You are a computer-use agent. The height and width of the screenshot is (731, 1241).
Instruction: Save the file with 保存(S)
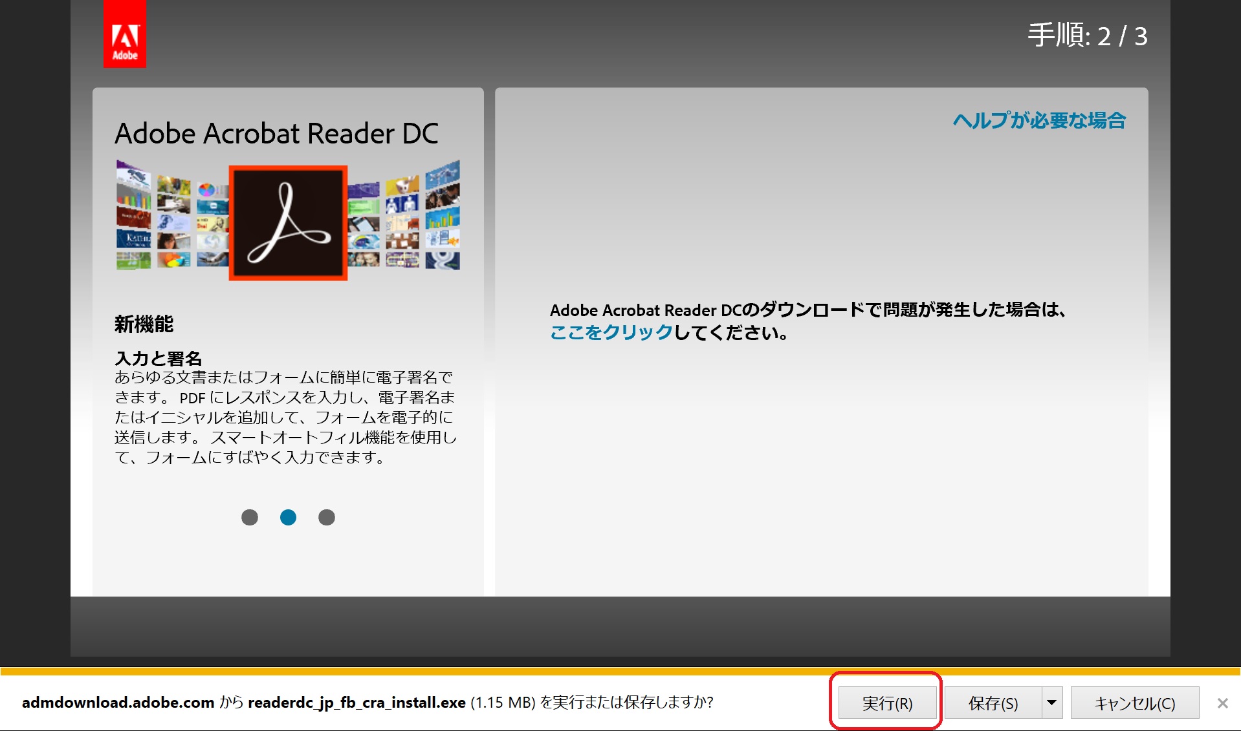click(x=993, y=703)
